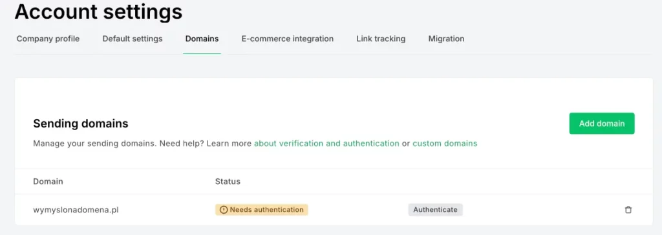This screenshot has height=235, width=662.
Task: Follow the custom domains help link
Action: pos(445,144)
